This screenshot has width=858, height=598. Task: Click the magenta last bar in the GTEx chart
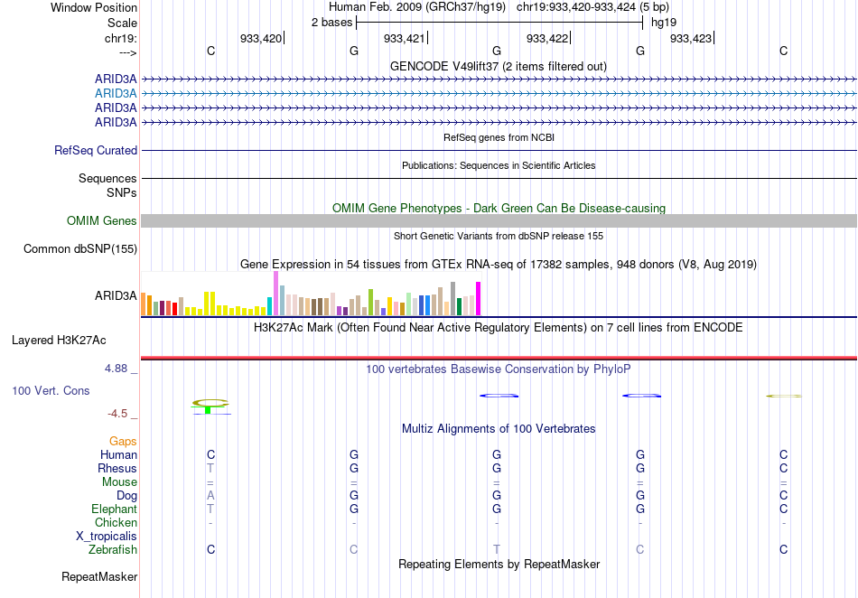479,299
